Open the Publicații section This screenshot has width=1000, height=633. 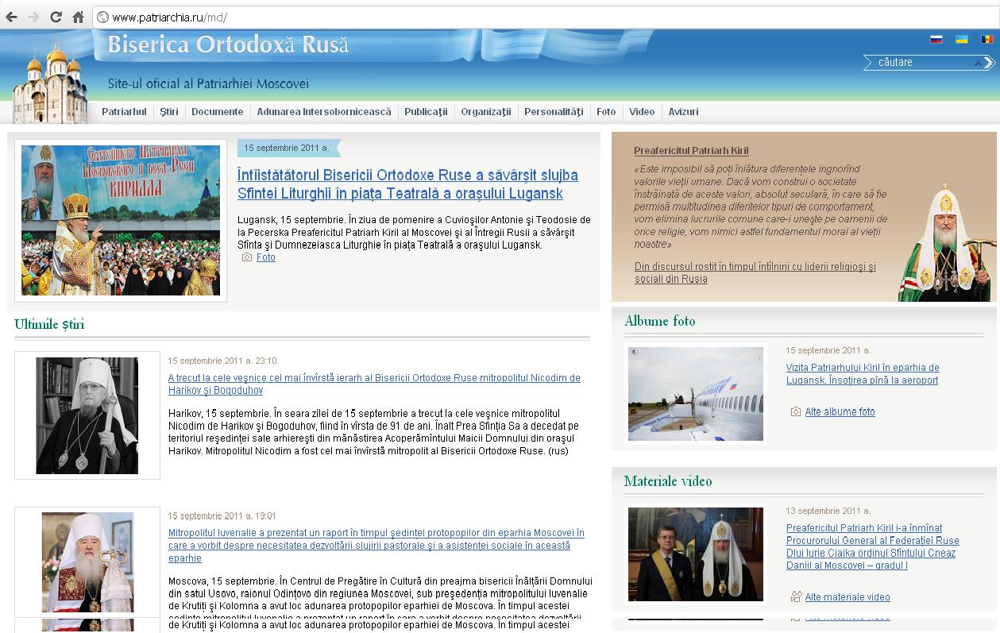[426, 112]
